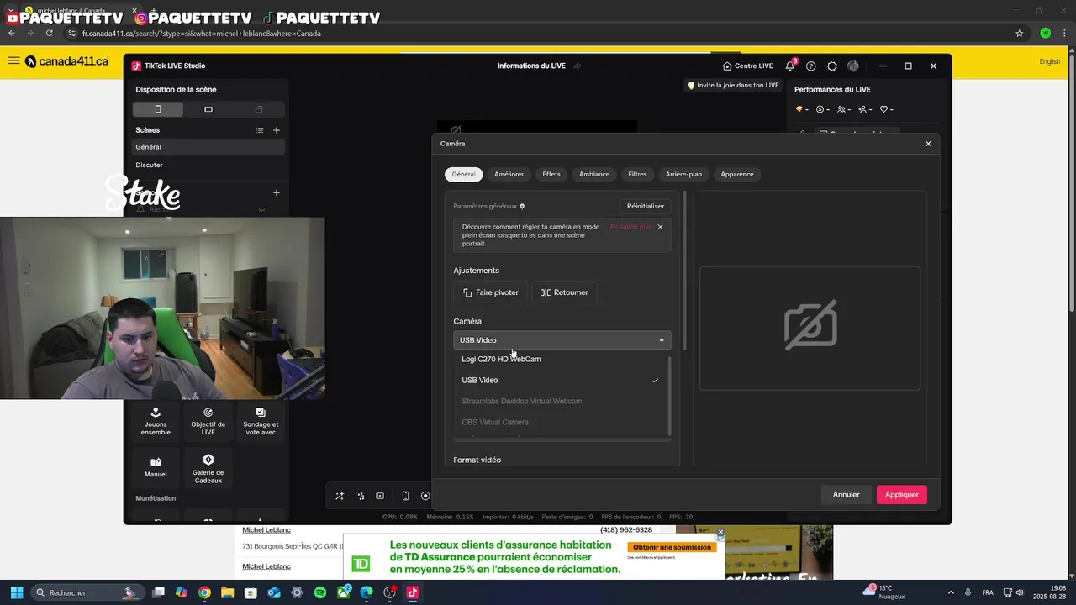Click Obtenir une soumission ad button
This screenshot has width=1076, height=605.
pos(672,547)
